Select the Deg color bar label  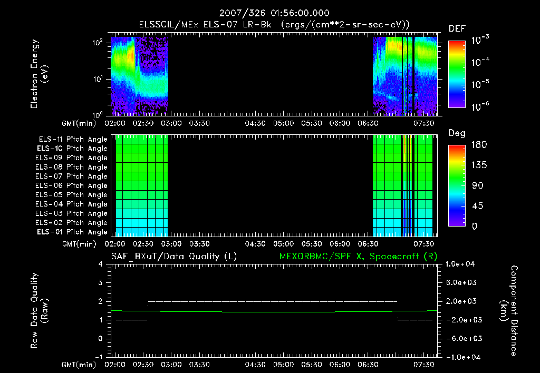(x=457, y=133)
